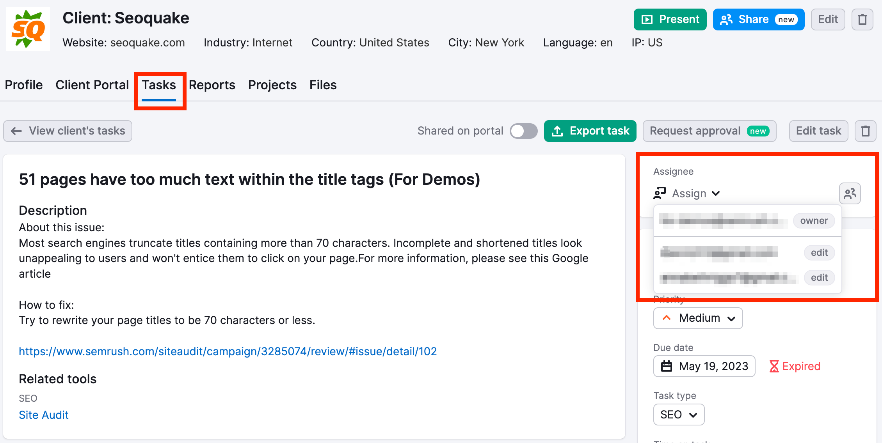Open the Site Audit tool link
The height and width of the screenshot is (443, 882).
click(44, 415)
